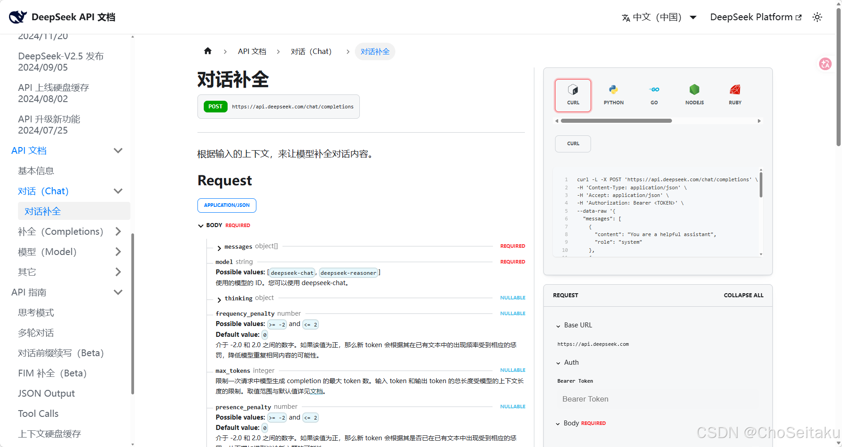
Task: Collapse the API 文档 sidebar section chevron
Action: pyautogui.click(x=118, y=151)
